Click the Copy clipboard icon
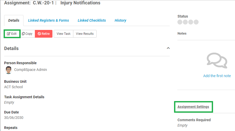This screenshot has width=235, height=131. (23, 34)
